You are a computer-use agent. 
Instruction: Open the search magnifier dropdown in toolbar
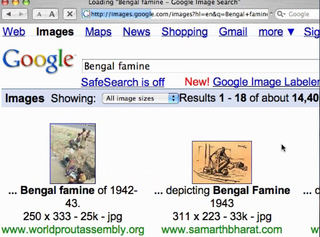(x=281, y=14)
